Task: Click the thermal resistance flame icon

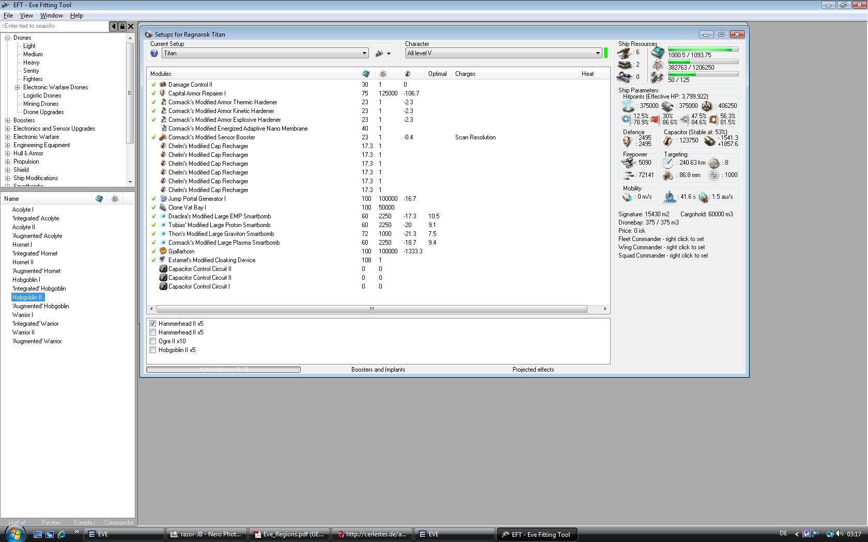Action: [655, 119]
